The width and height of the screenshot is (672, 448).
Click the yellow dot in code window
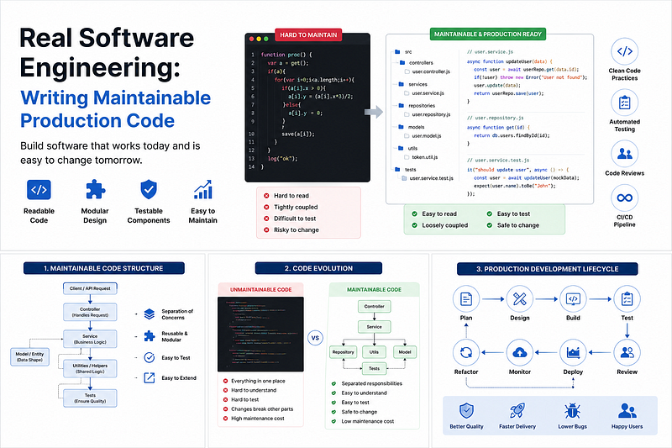[259, 39]
